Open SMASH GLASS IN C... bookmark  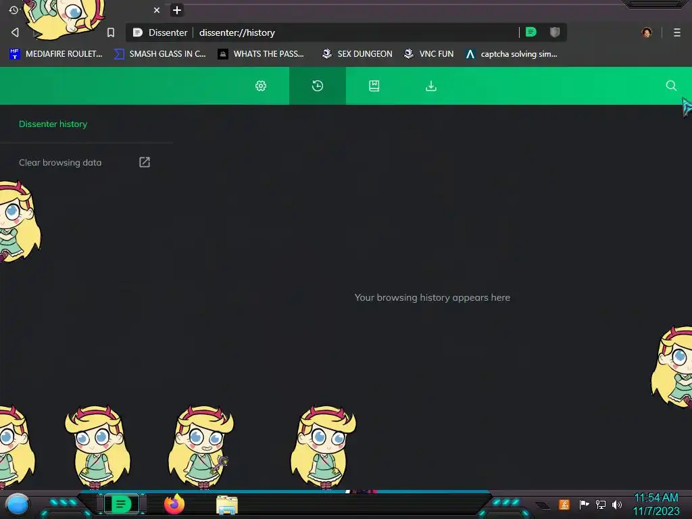pos(159,54)
